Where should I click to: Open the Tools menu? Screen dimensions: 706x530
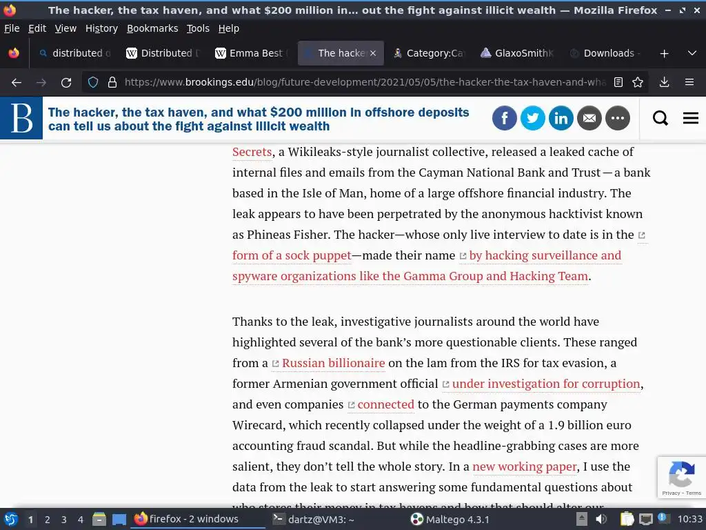point(198,28)
